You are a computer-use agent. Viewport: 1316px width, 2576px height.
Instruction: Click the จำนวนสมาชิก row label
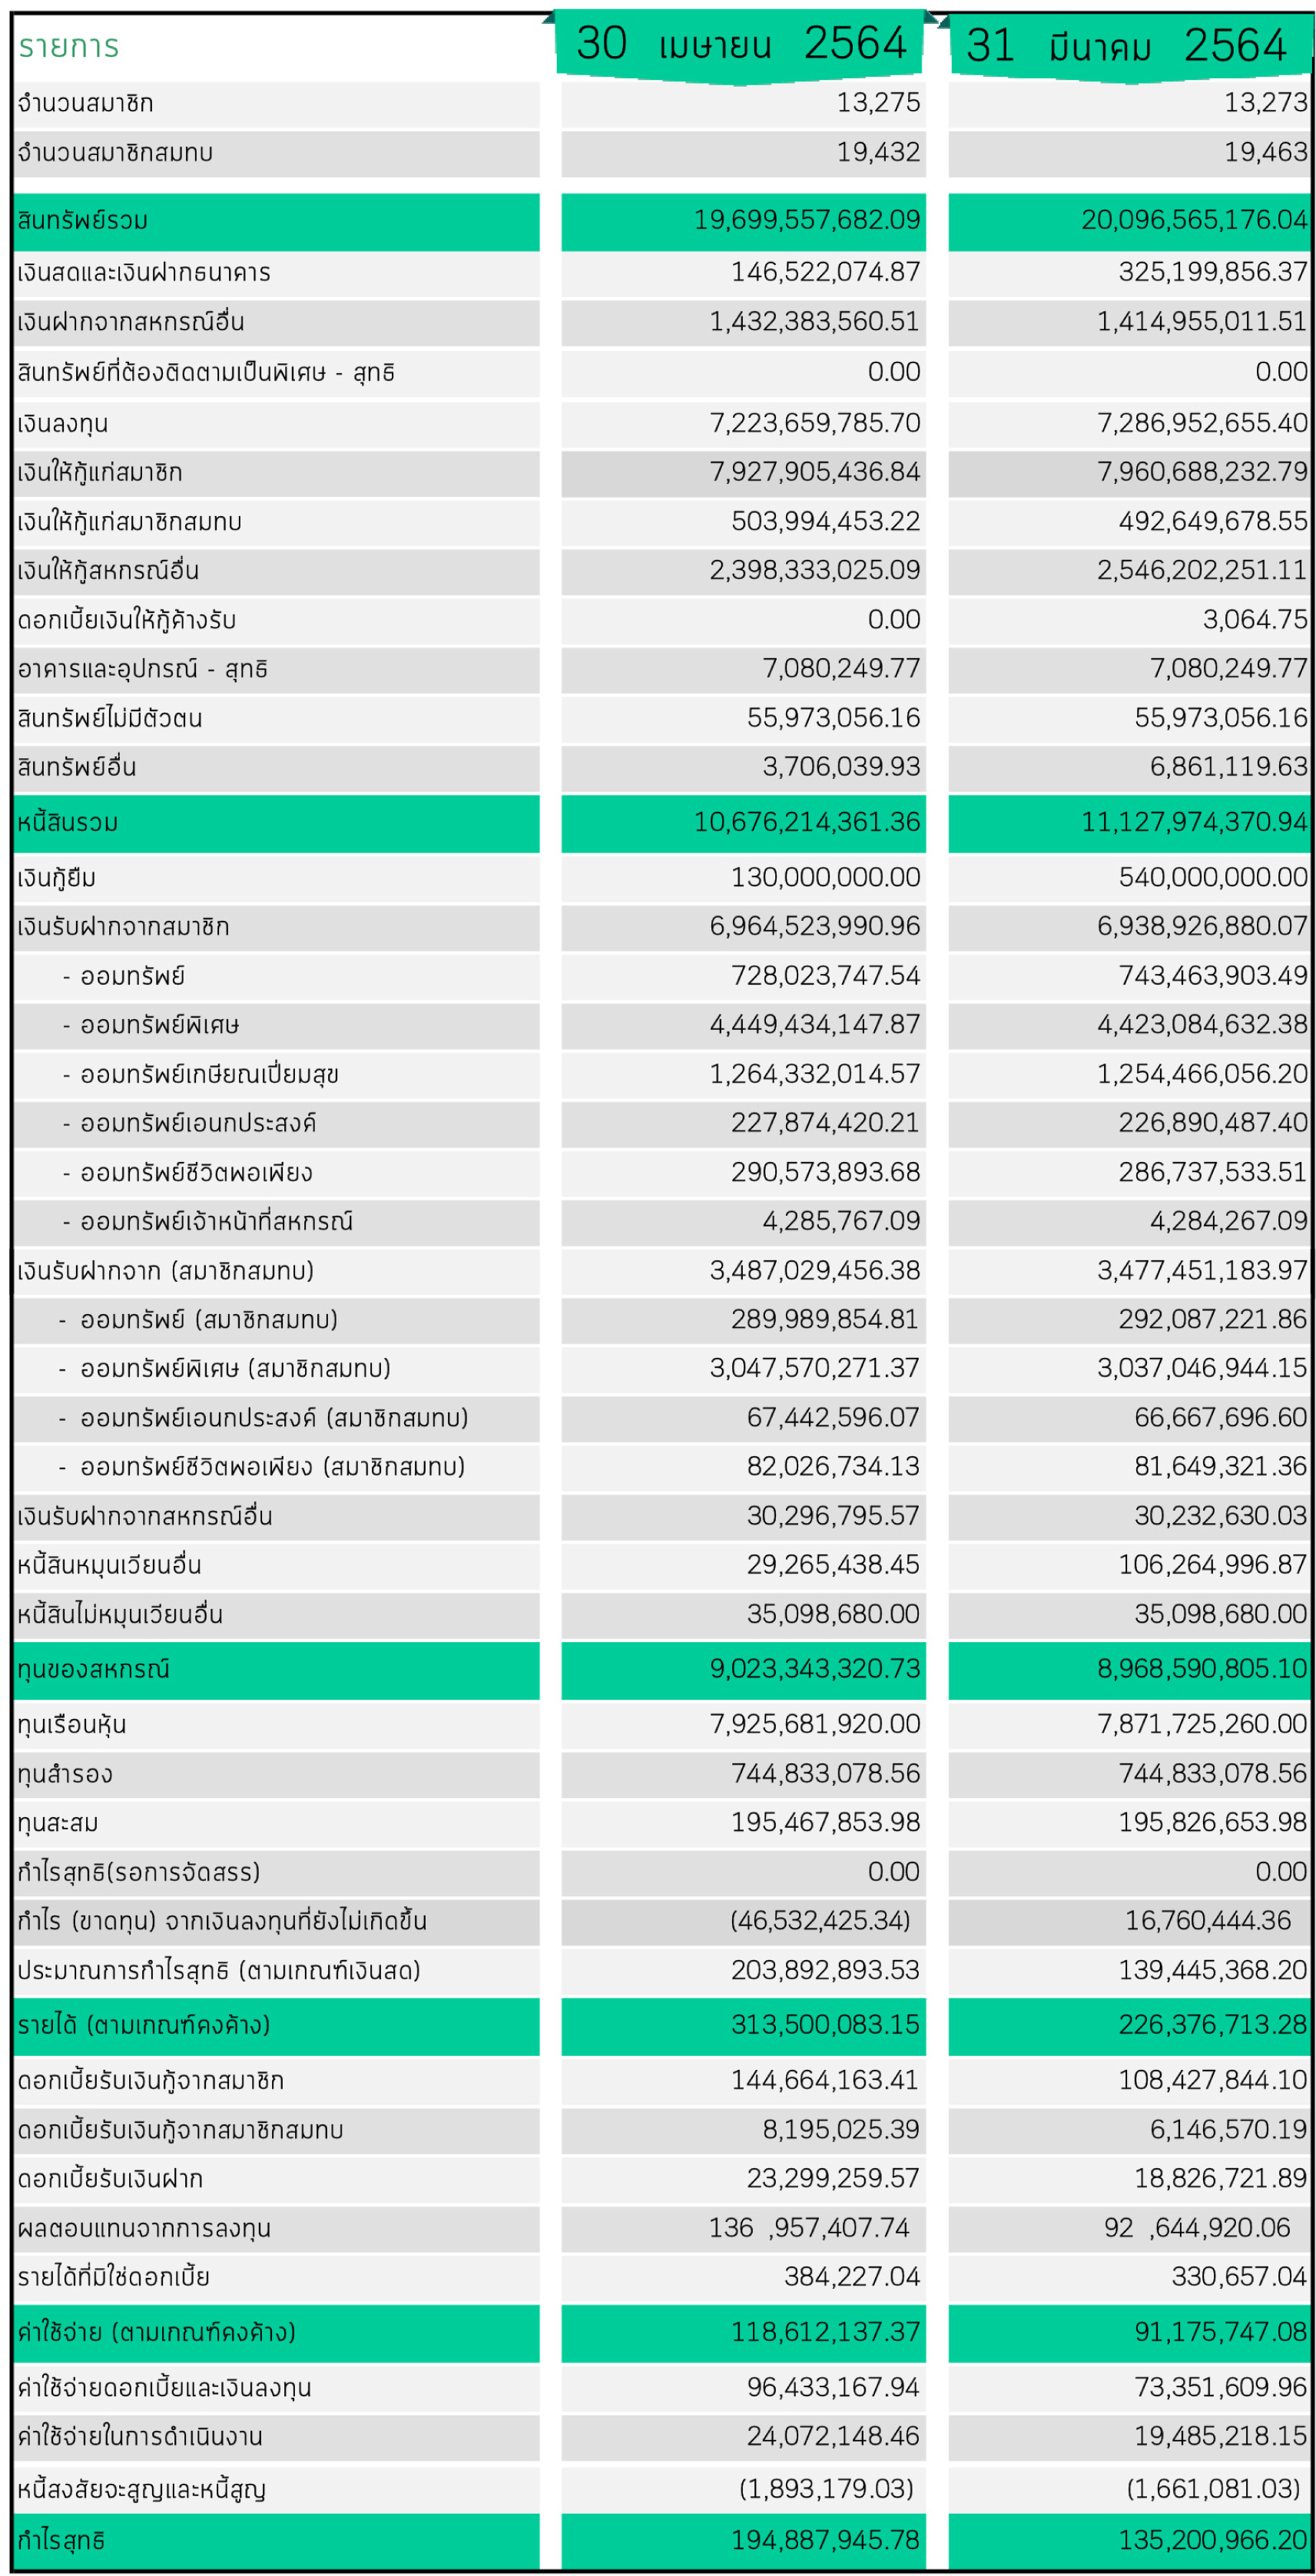[85, 103]
